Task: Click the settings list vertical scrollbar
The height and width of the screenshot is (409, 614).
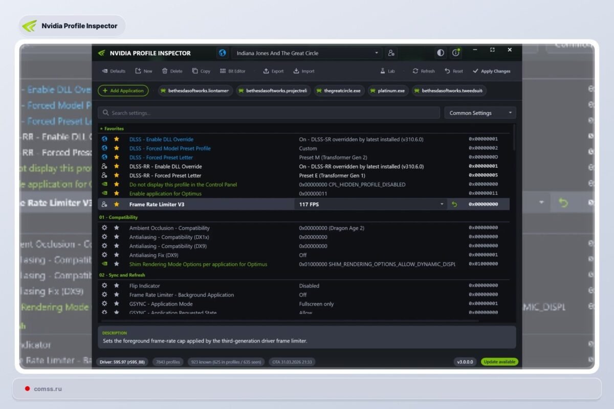Action: pyautogui.click(x=514, y=137)
